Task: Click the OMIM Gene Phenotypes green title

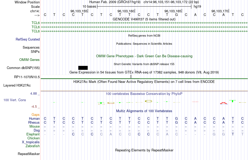Action: click(x=144, y=56)
